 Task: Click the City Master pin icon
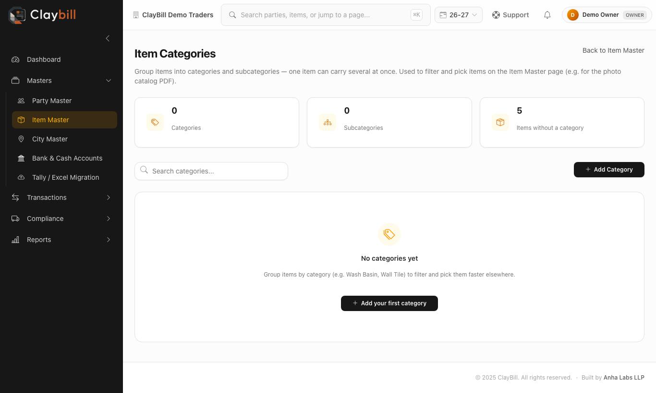coord(21,139)
